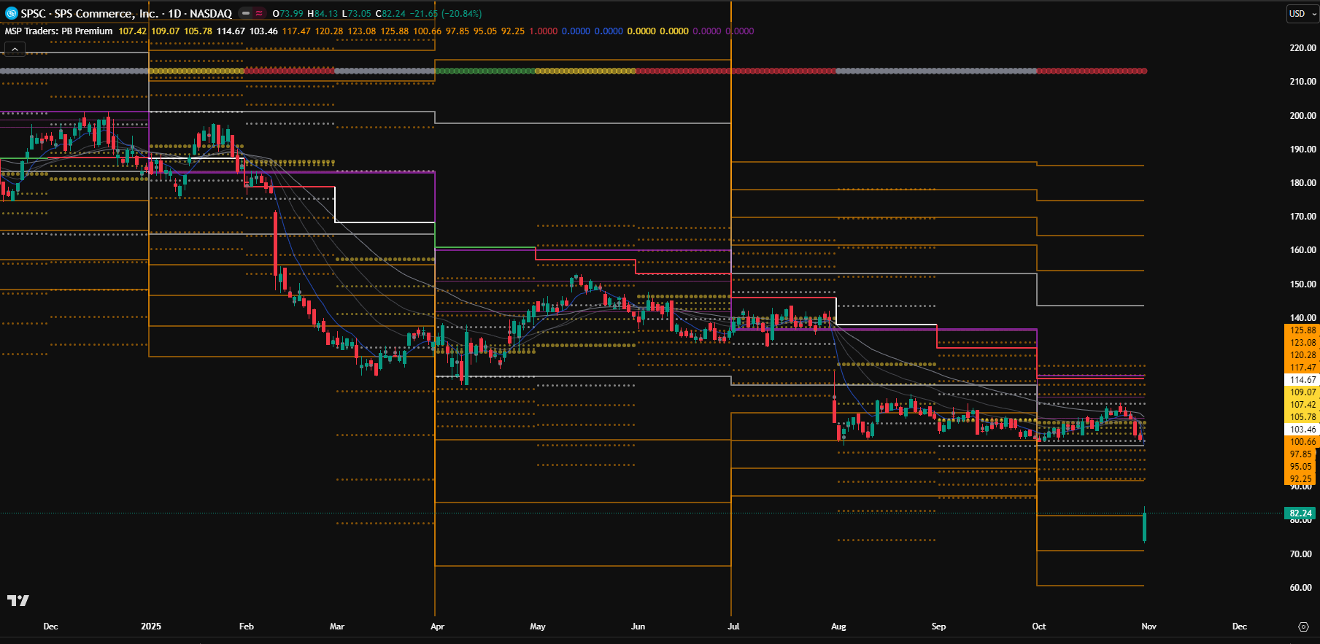Click the 150.00 level on price scale
Viewport: 1320px width, 644px height.
click(x=1302, y=284)
